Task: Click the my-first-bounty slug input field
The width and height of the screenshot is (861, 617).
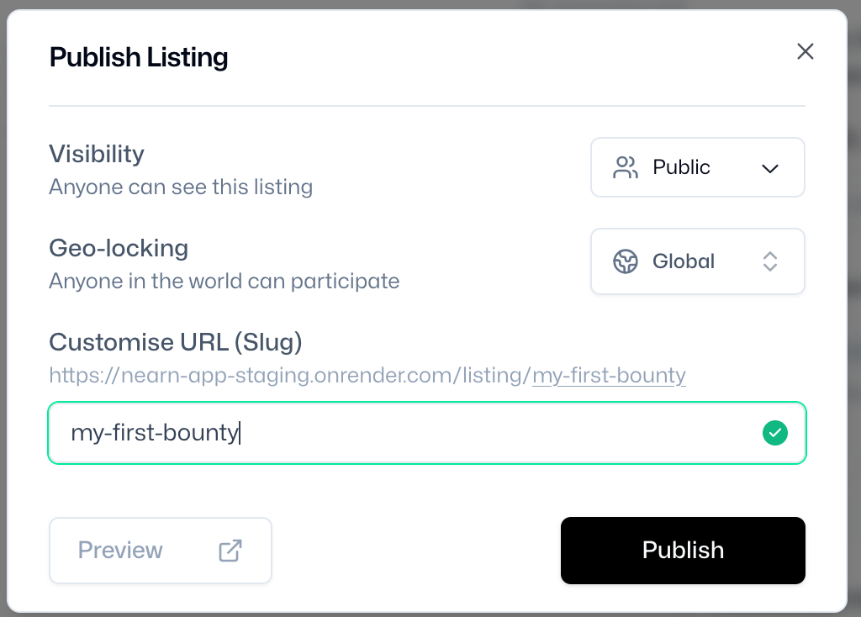Action: [426, 433]
